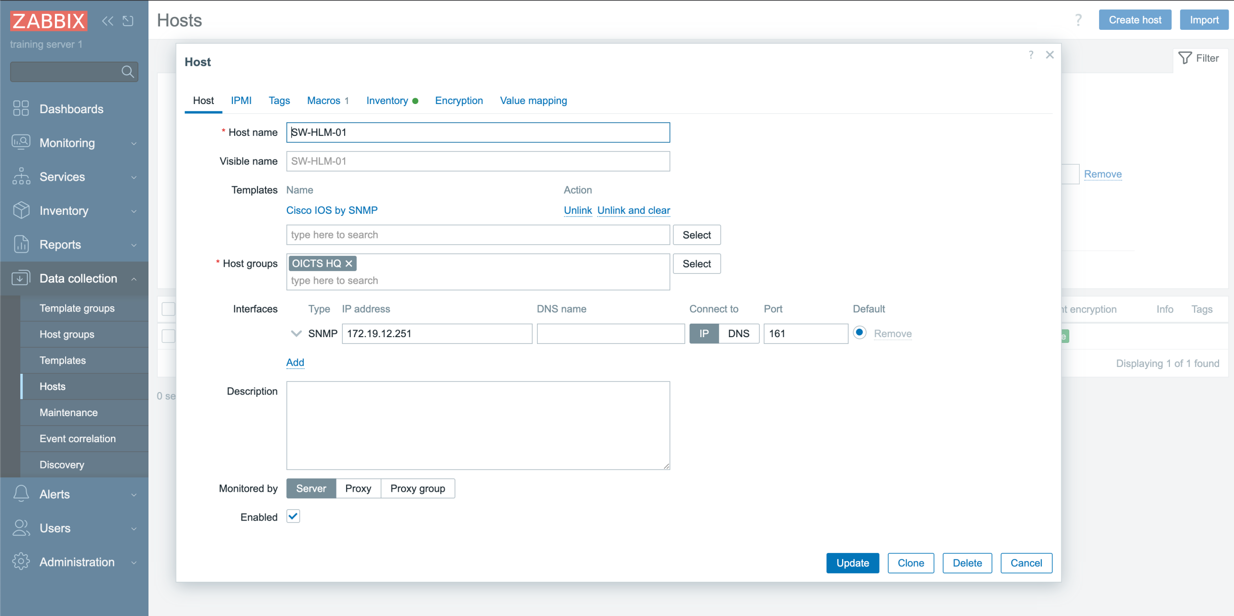Image resolution: width=1234 pixels, height=616 pixels.
Task: Uncheck the Enabled checkbox
Action: (293, 516)
